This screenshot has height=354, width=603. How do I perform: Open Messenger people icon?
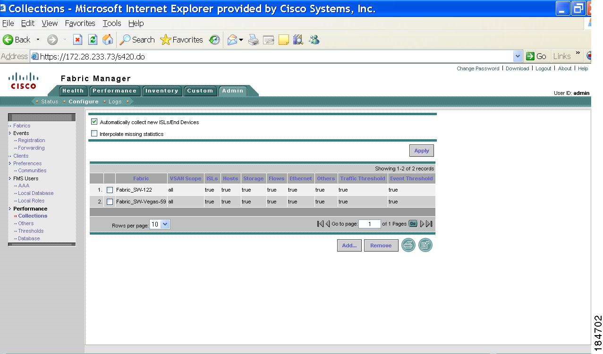tap(314, 40)
